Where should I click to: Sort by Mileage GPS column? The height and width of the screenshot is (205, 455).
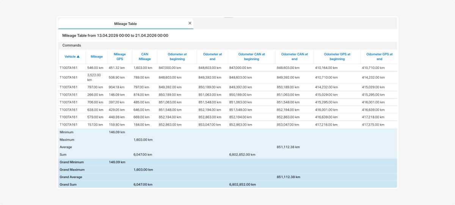(119, 57)
